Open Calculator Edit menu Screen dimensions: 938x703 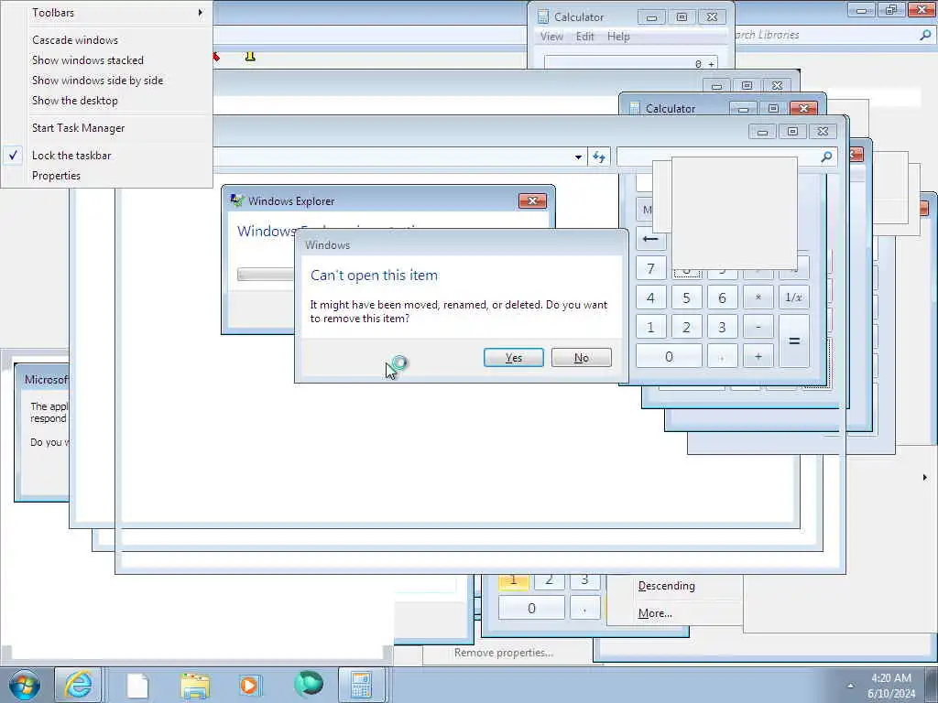585,37
